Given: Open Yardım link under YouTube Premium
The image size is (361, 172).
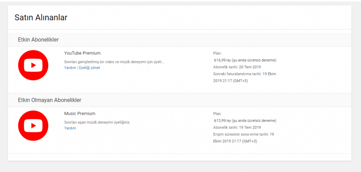Looking at the screenshot, I should [x=70, y=68].
